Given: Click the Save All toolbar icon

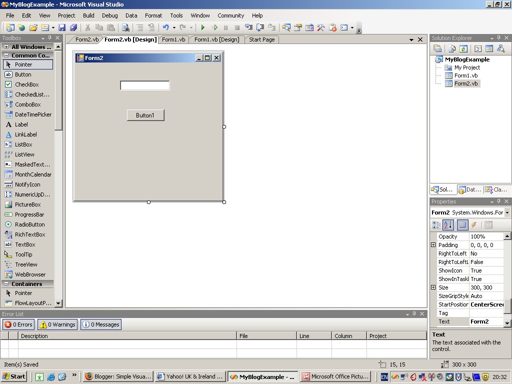Looking at the screenshot, I should [73, 27].
